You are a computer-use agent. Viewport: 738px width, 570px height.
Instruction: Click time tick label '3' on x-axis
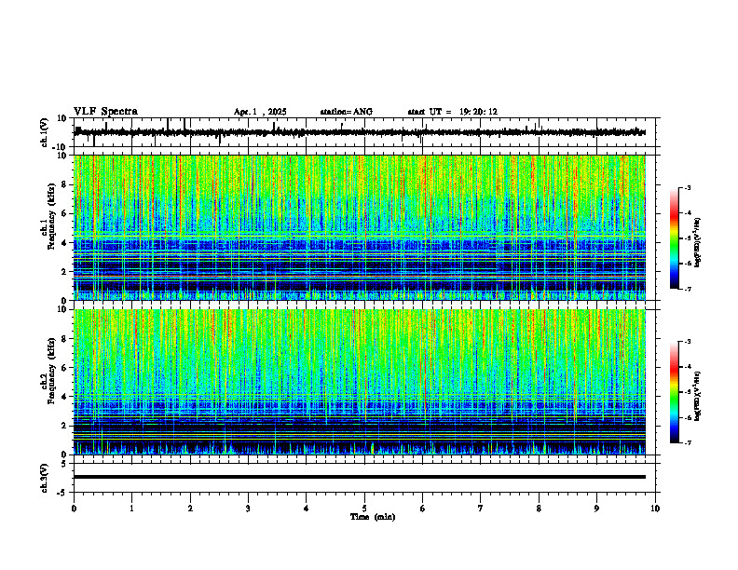[248, 509]
